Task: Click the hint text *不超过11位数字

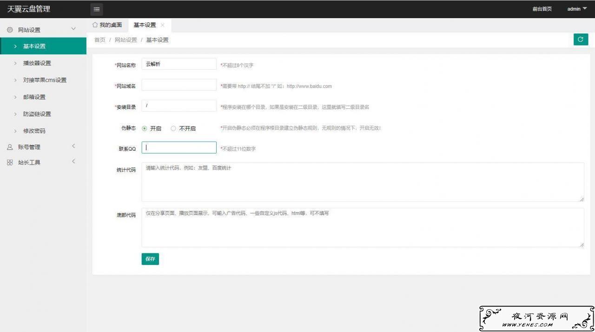Action: point(238,149)
